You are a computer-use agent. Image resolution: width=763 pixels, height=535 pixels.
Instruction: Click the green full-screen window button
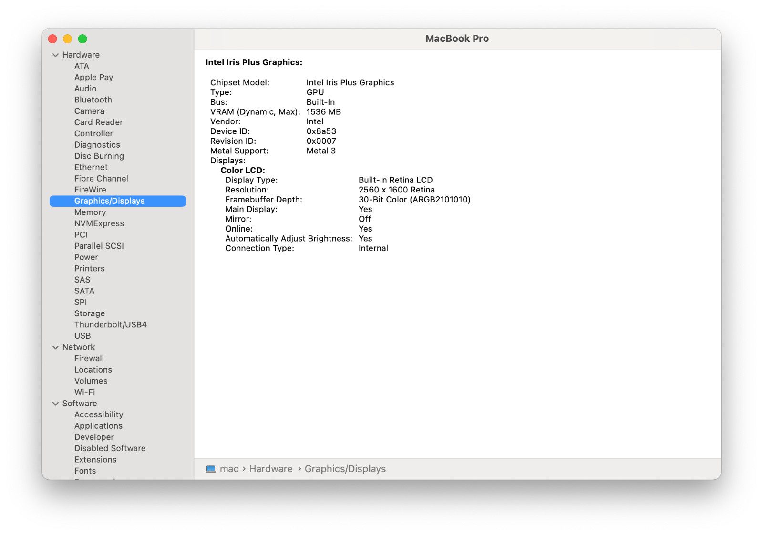click(82, 39)
